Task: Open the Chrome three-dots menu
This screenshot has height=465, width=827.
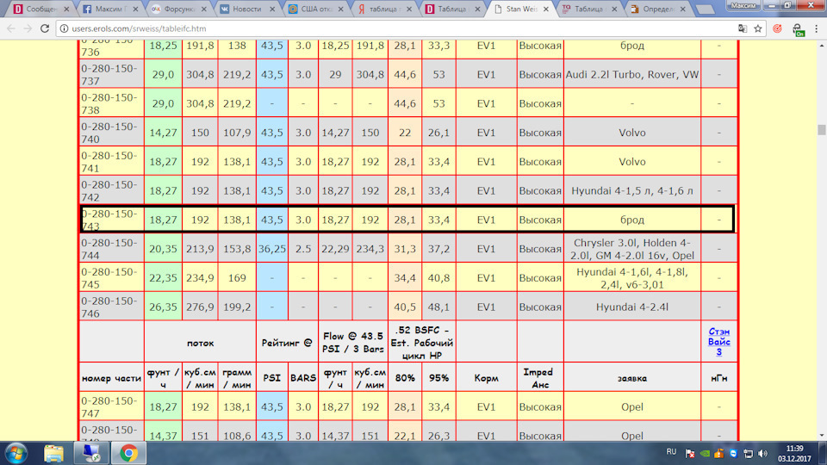Action: (x=817, y=28)
